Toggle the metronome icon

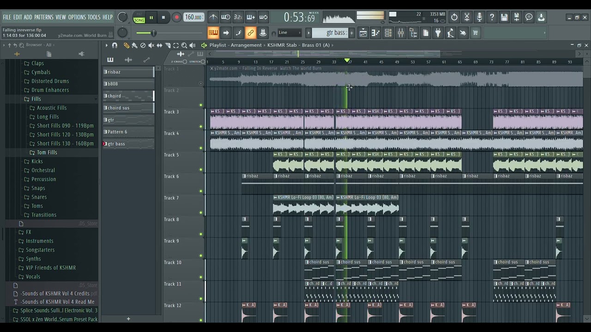pyautogui.click(x=213, y=18)
